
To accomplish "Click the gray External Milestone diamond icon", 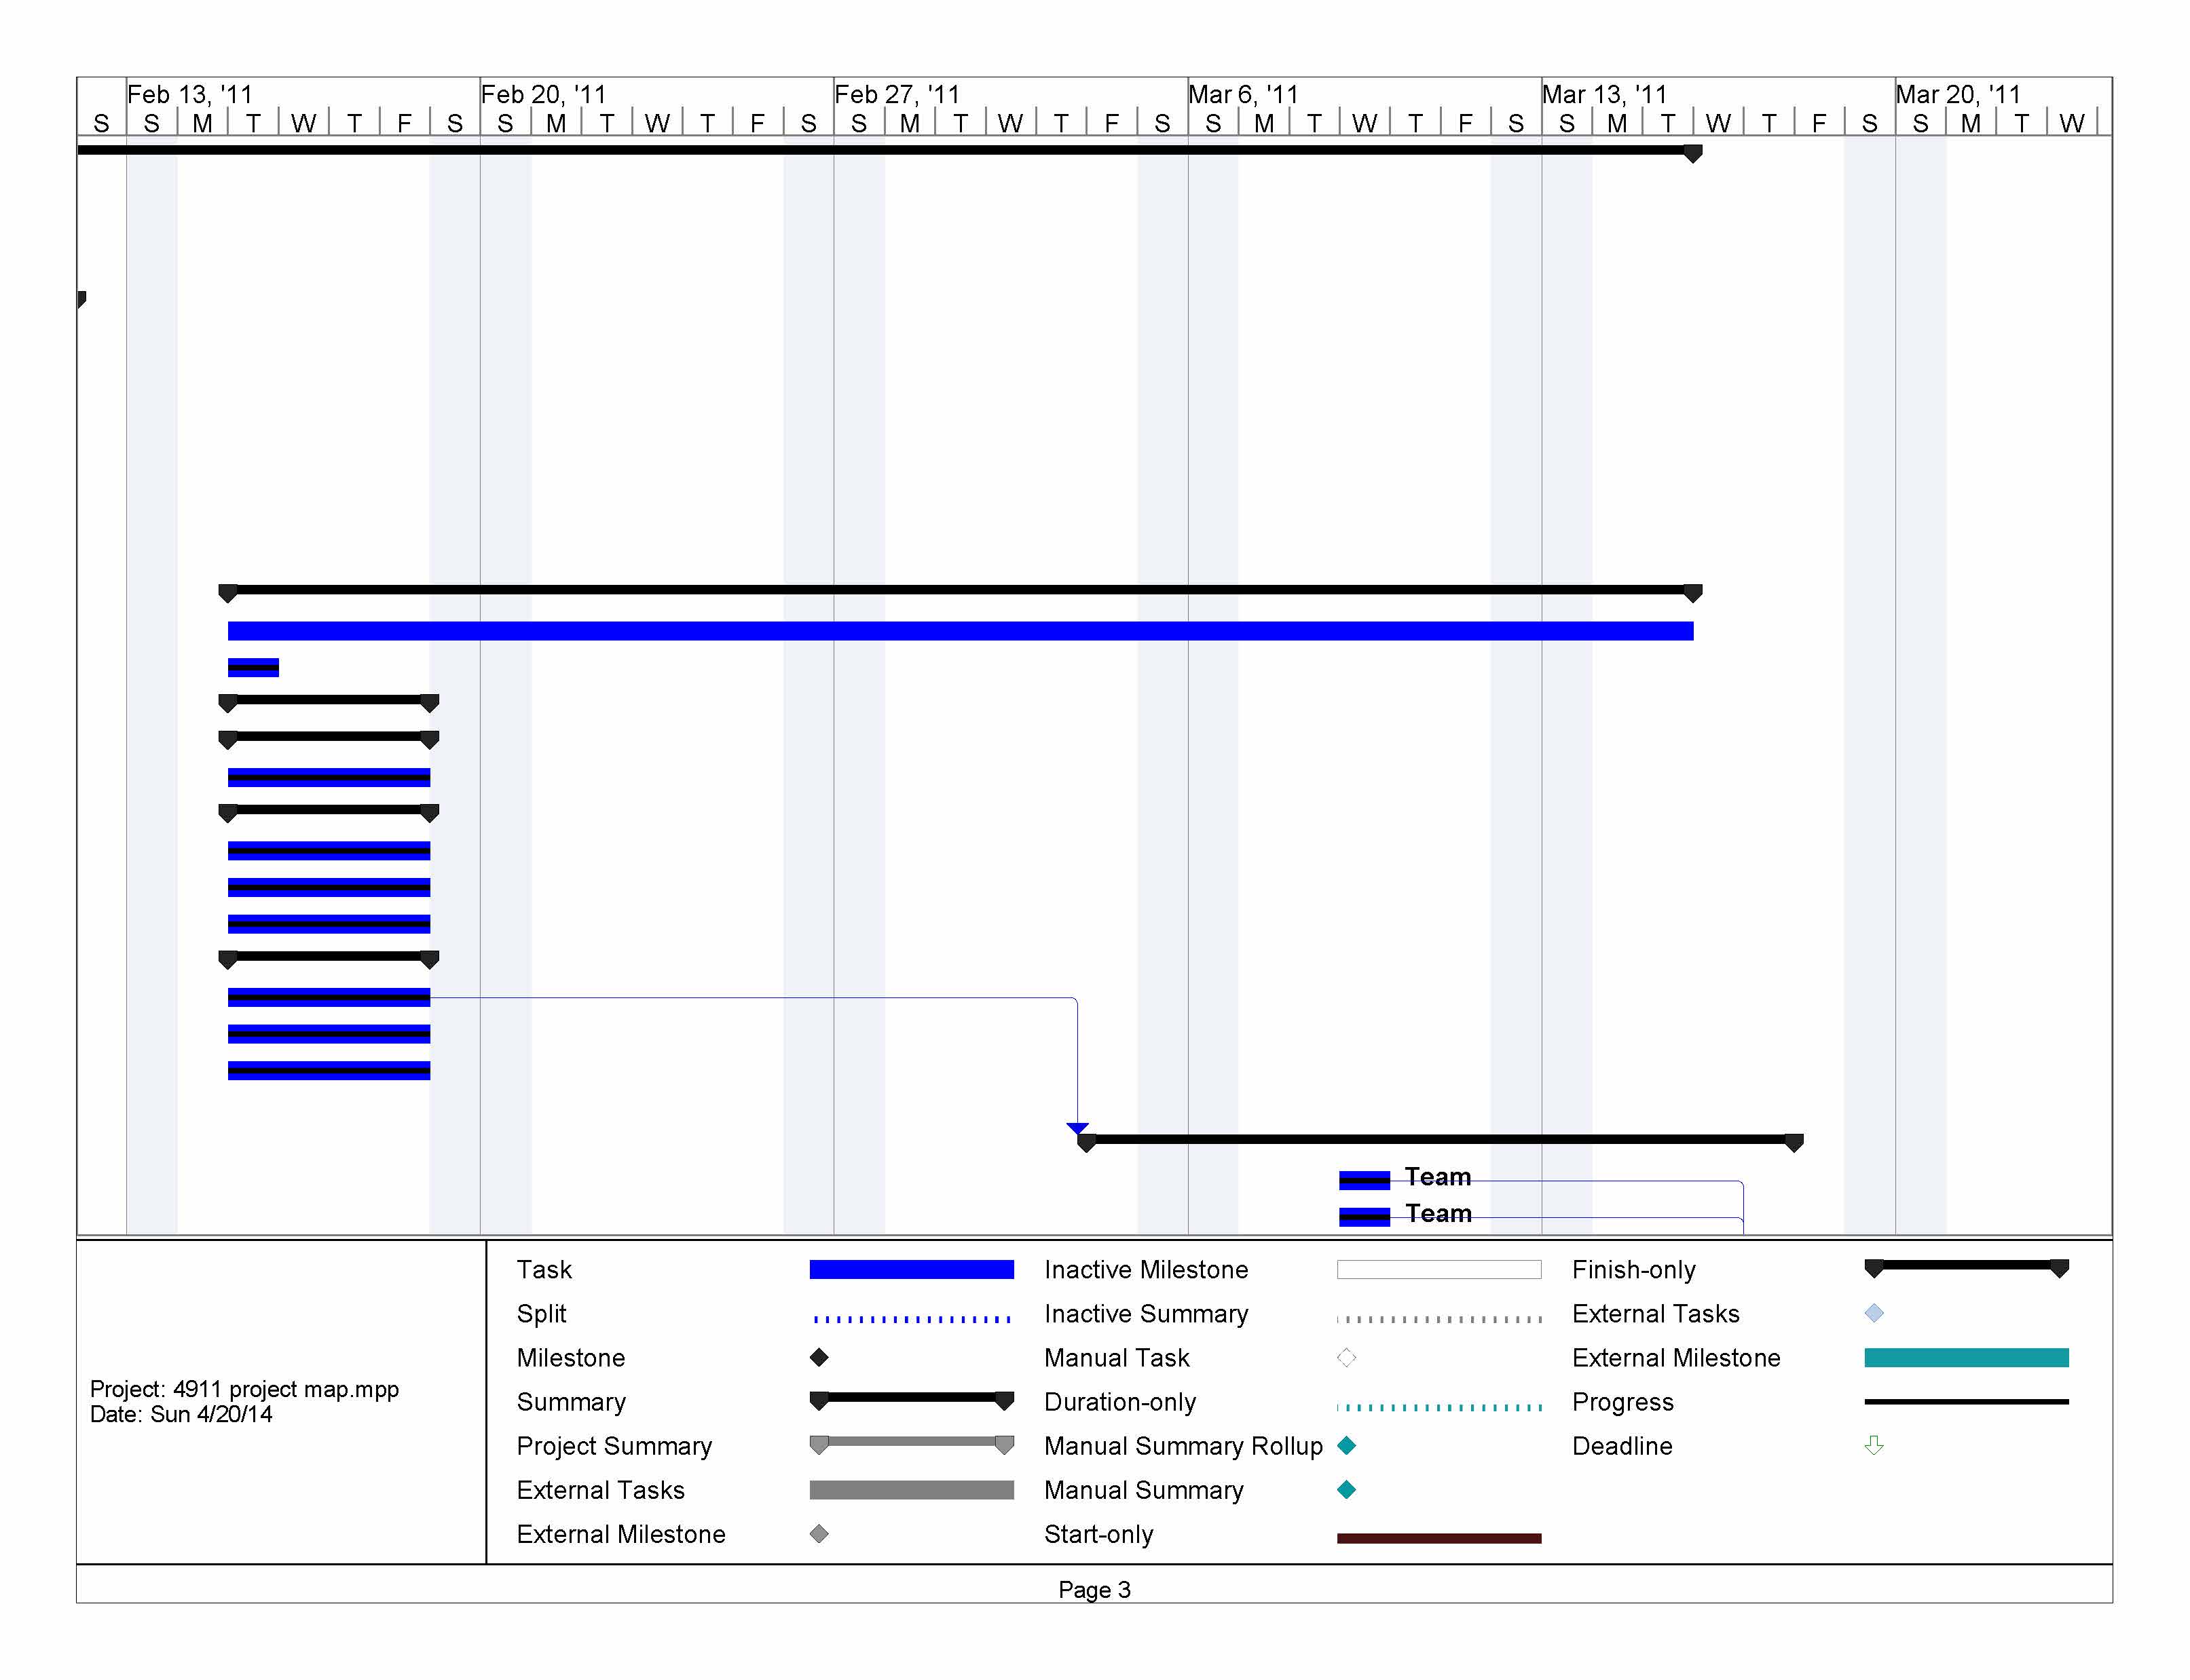I will point(819,1533).
